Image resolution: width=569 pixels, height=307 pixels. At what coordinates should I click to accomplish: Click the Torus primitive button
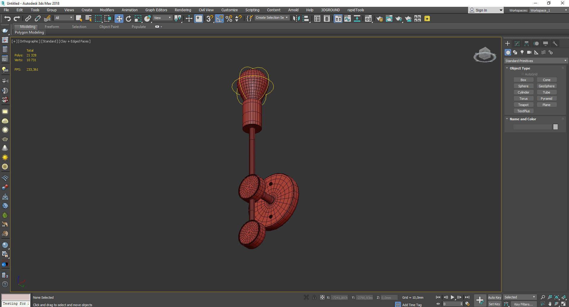point(523,99)
